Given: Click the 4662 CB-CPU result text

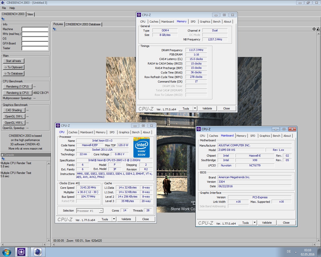Looking at the screenshot, I should click(x=41, y=93).
